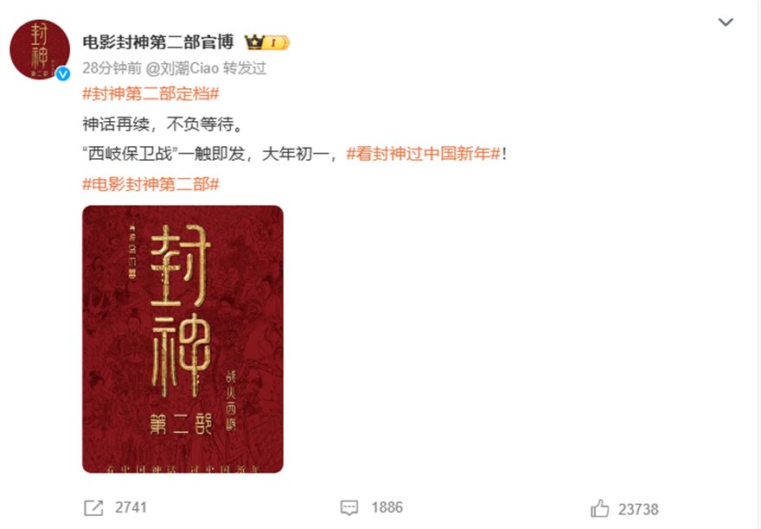Open the mentioned user @刘潮Ciao

[182, 68]
